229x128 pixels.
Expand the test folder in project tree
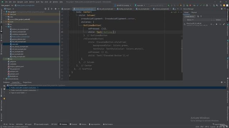[6, 59]
